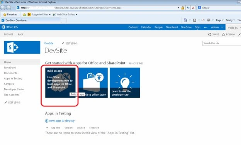The height and width of the screenshot is (145, 241).
Task: Switch to the BROWSE ribbon tab
Action: pos(8,34)
